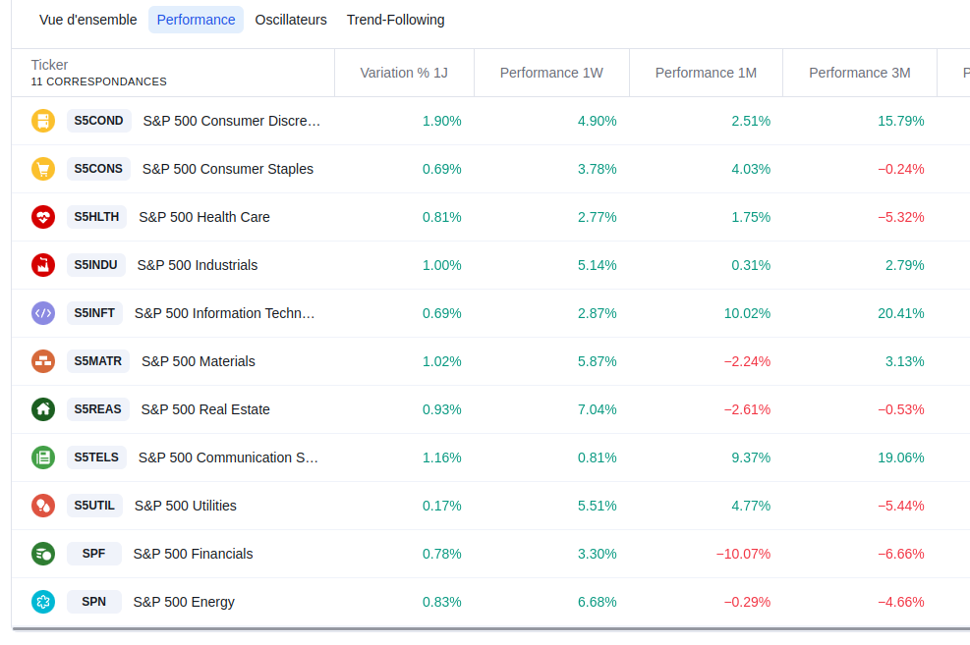This screenshot has height=645, width=970.
Task: Sort by Performance 3M column header
Action: [860, 73]
